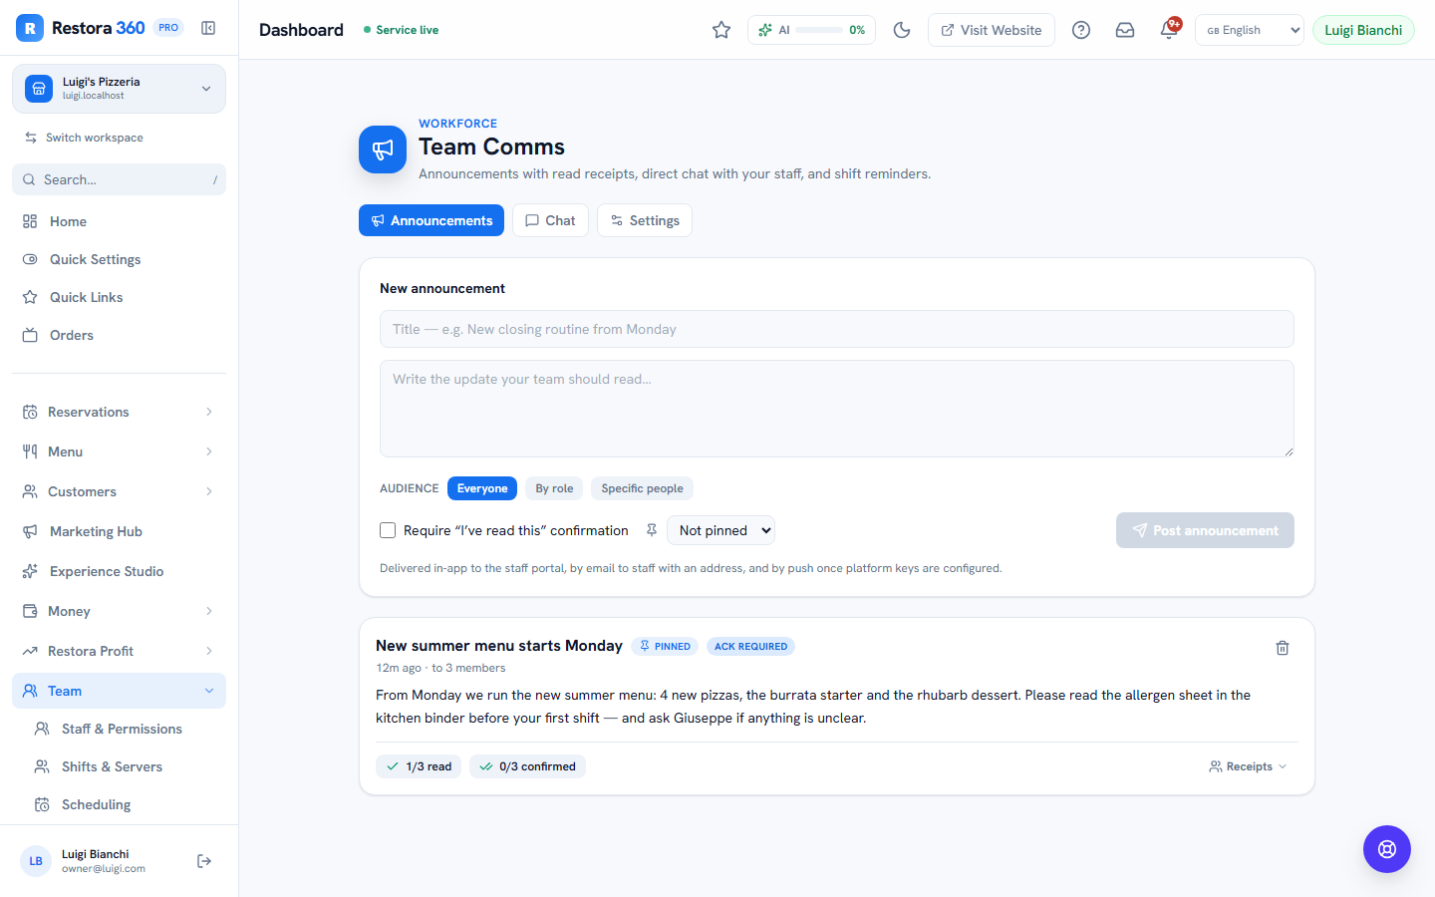
Task: Click Visit Website button
Action: click(x=992, y=30)
